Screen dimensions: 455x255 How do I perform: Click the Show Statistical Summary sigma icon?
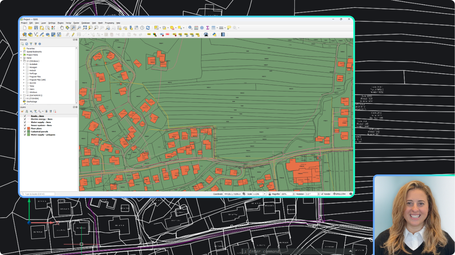(207, 28)
